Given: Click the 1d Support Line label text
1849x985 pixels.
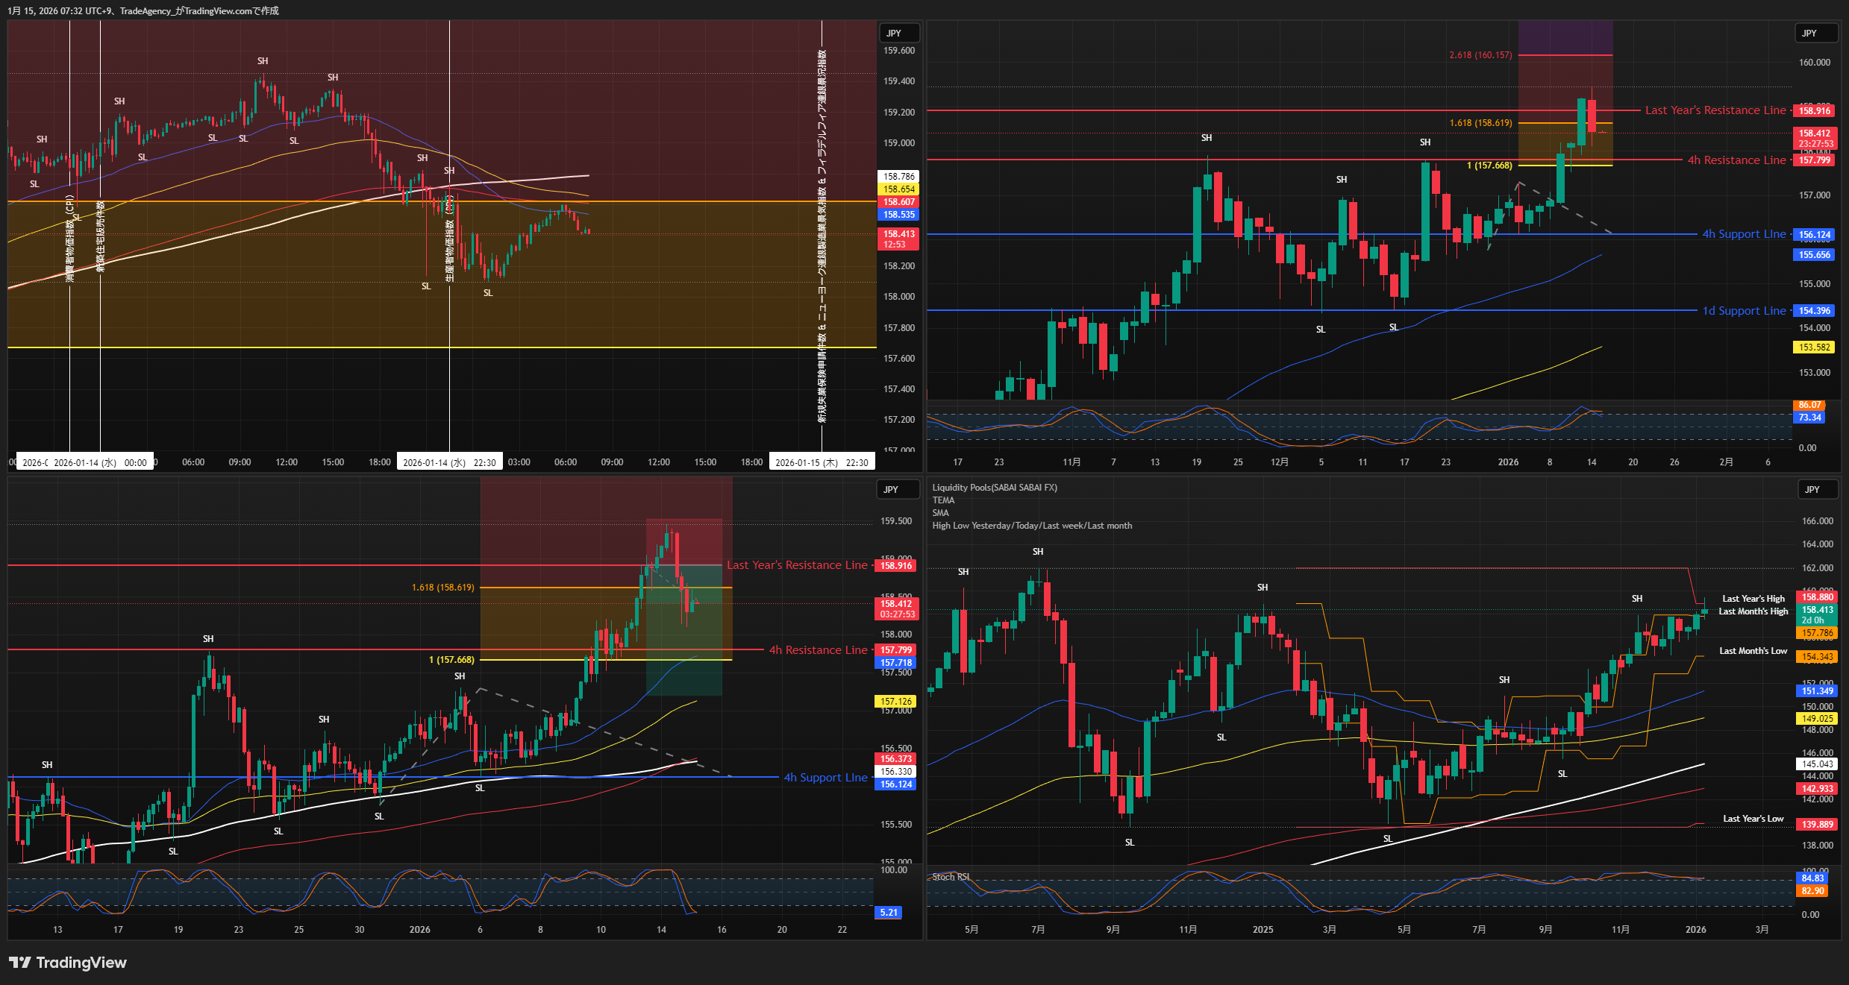Looking at the screenshot, I should point(1744,311).
